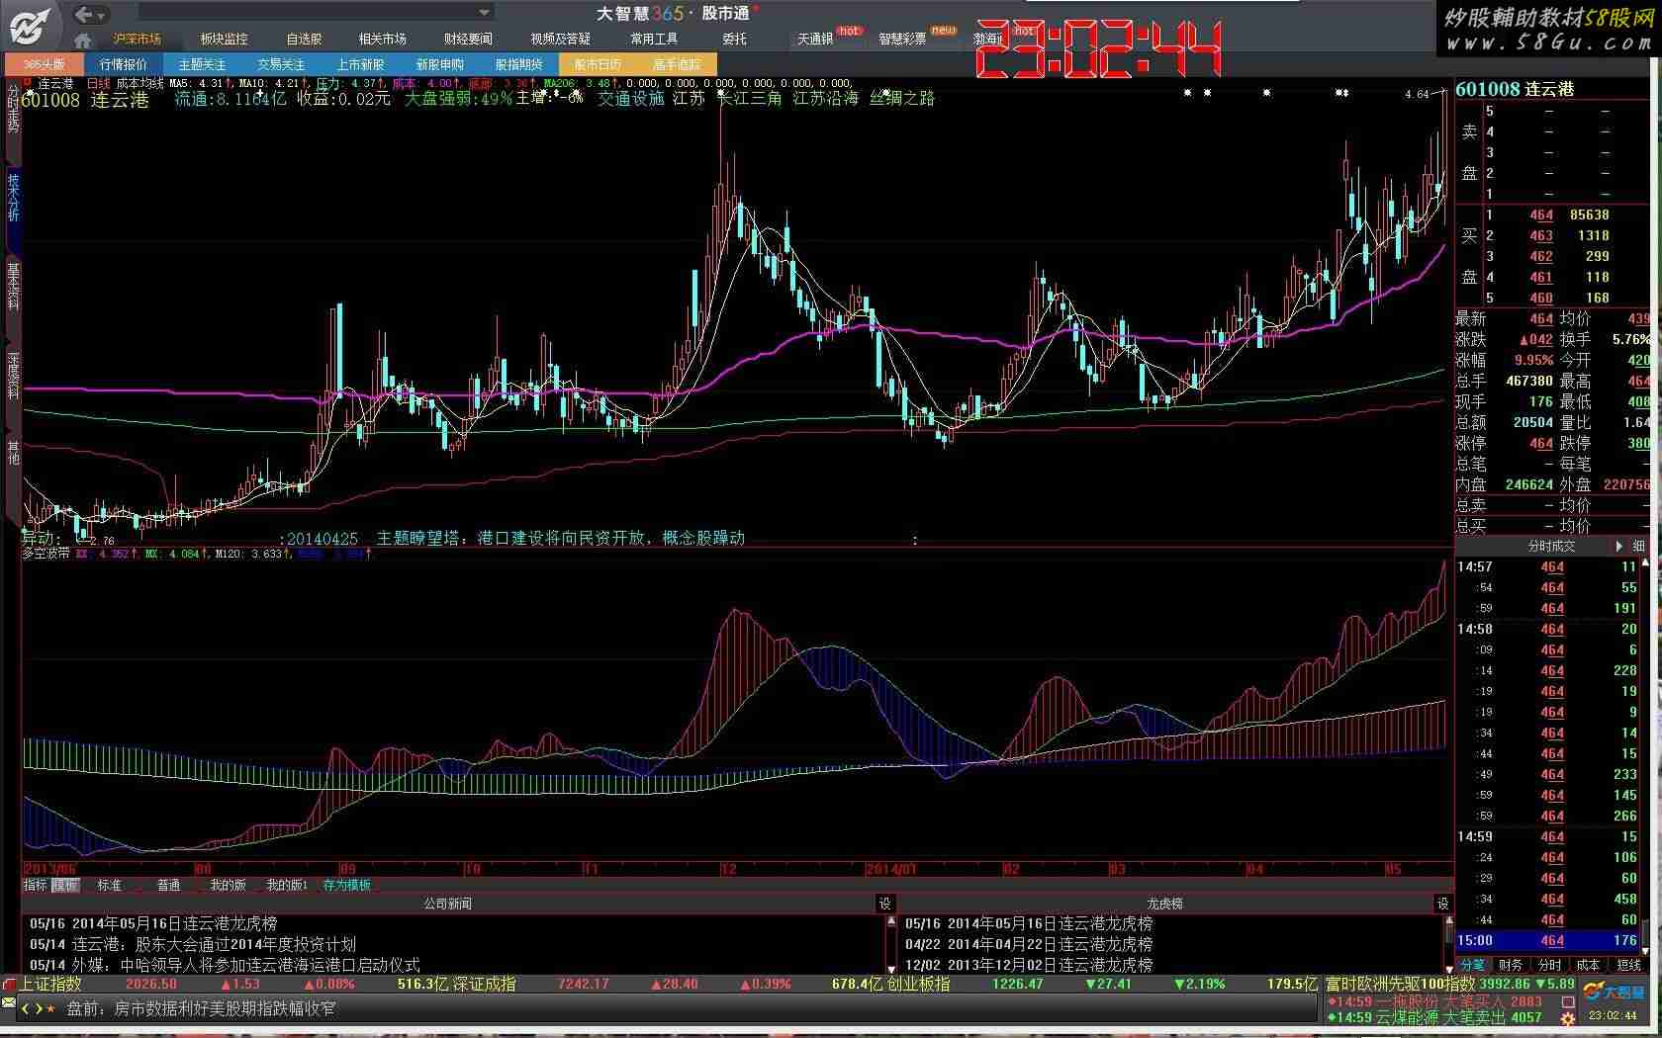1662x1038 pixels.
Task: Click the 交通设施 sector link
Action: [x=630, y=98]
